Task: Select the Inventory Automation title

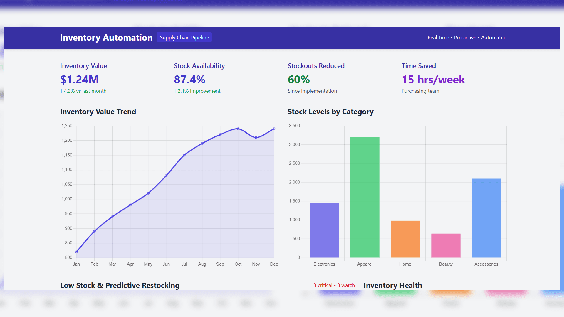Action: (106, 38)
